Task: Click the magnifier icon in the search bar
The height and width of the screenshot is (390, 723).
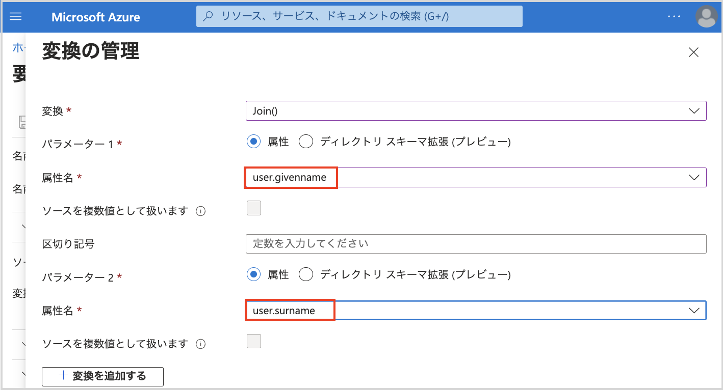Action: tap(209, 16)
